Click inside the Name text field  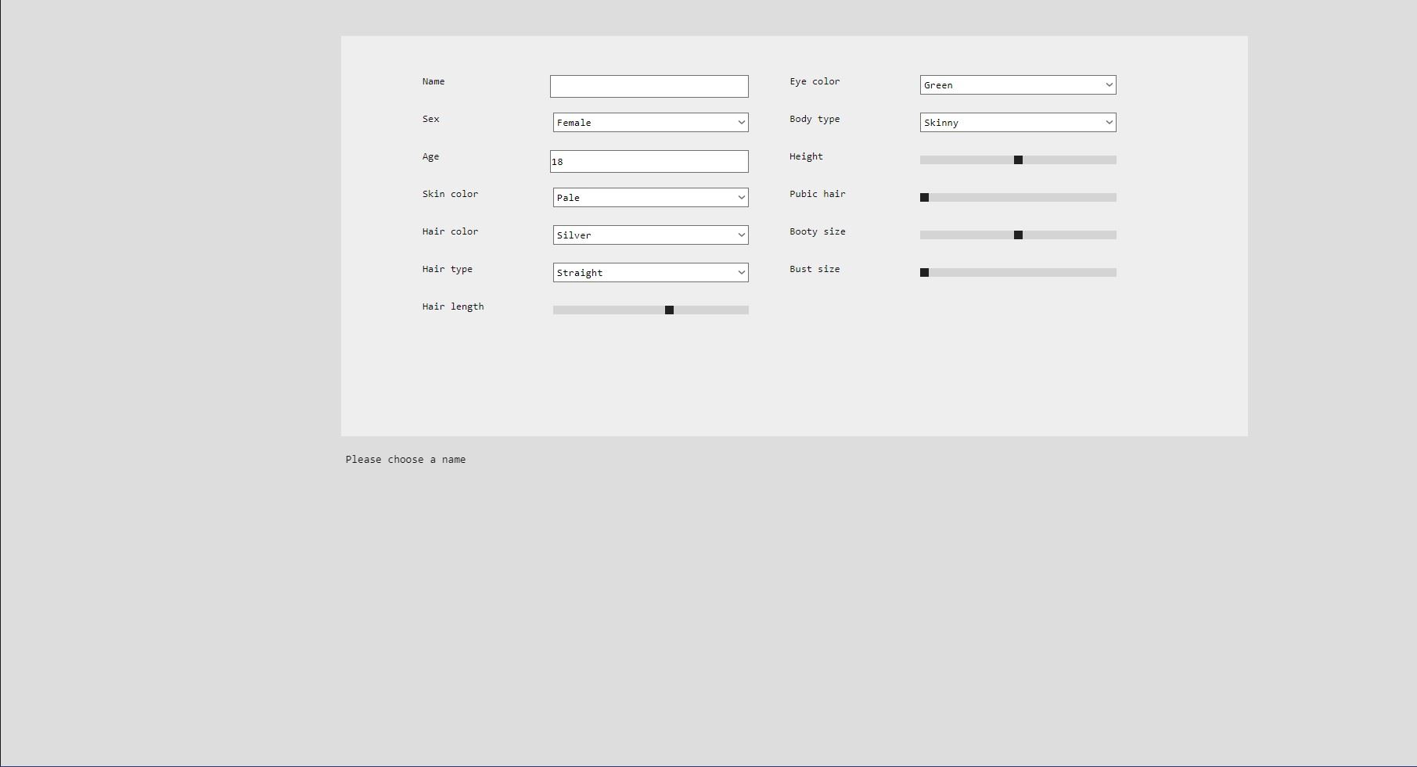649,86
